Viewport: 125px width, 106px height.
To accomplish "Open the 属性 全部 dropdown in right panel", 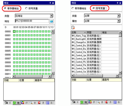I will 119,21.
